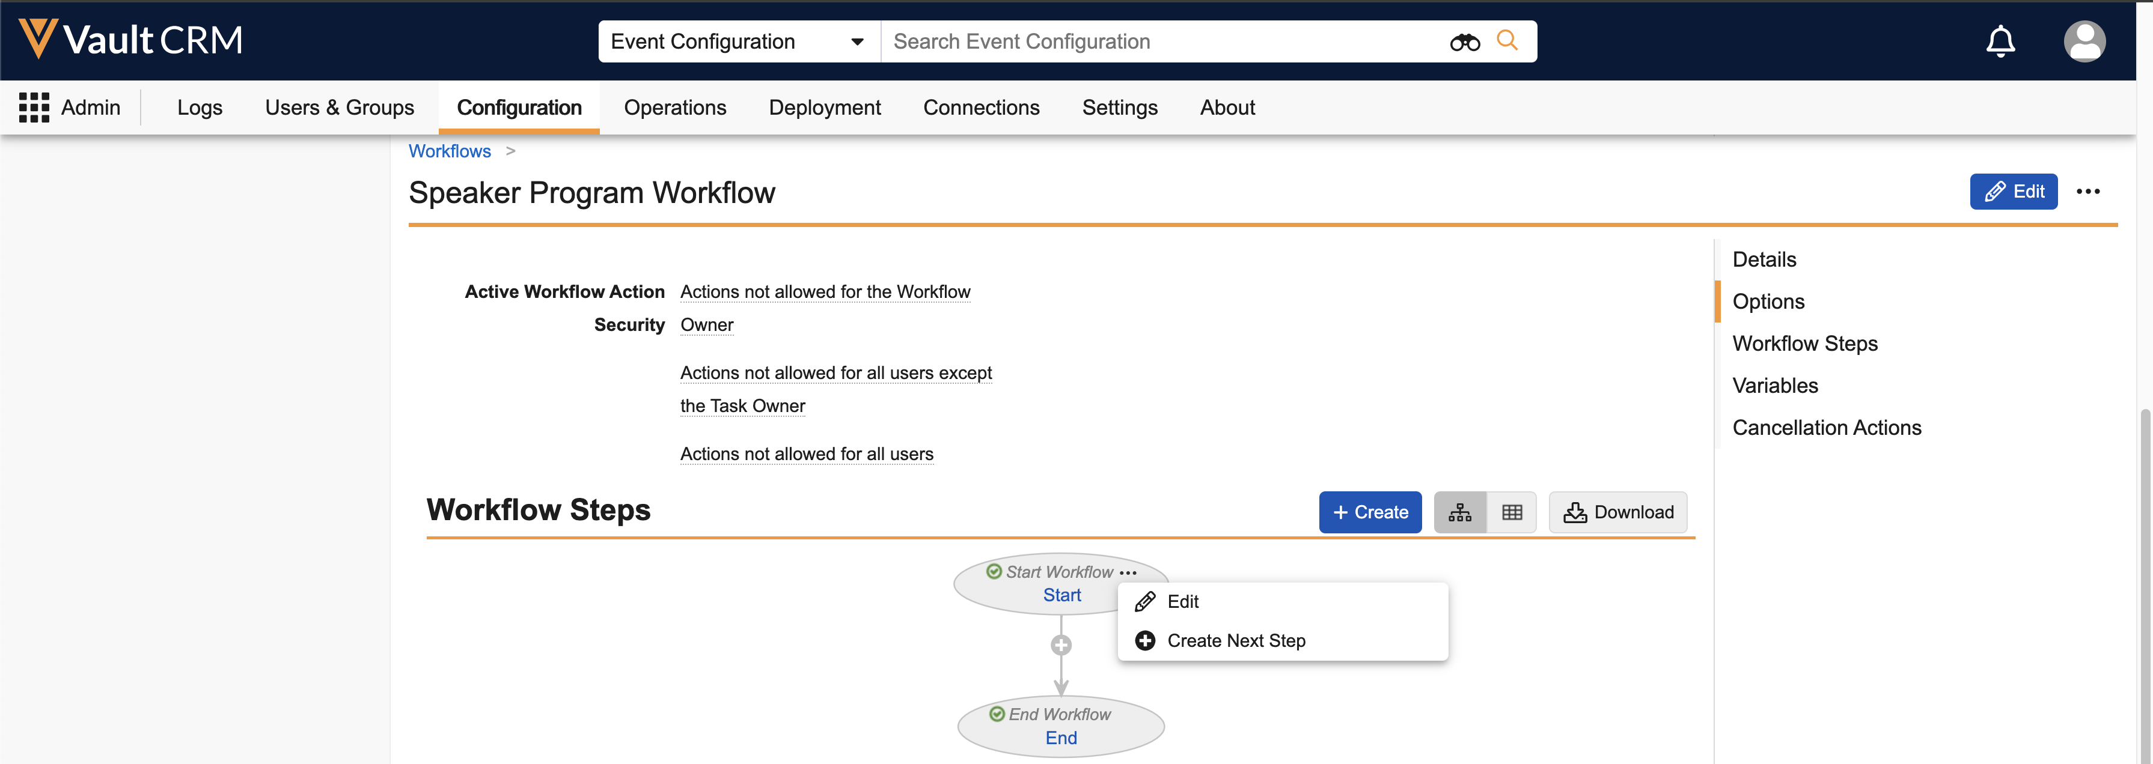The height and width of the screenshot is (764, 2153).
Task: Jump to Cancellation Actions section
Action: (x=1826, y=428)
